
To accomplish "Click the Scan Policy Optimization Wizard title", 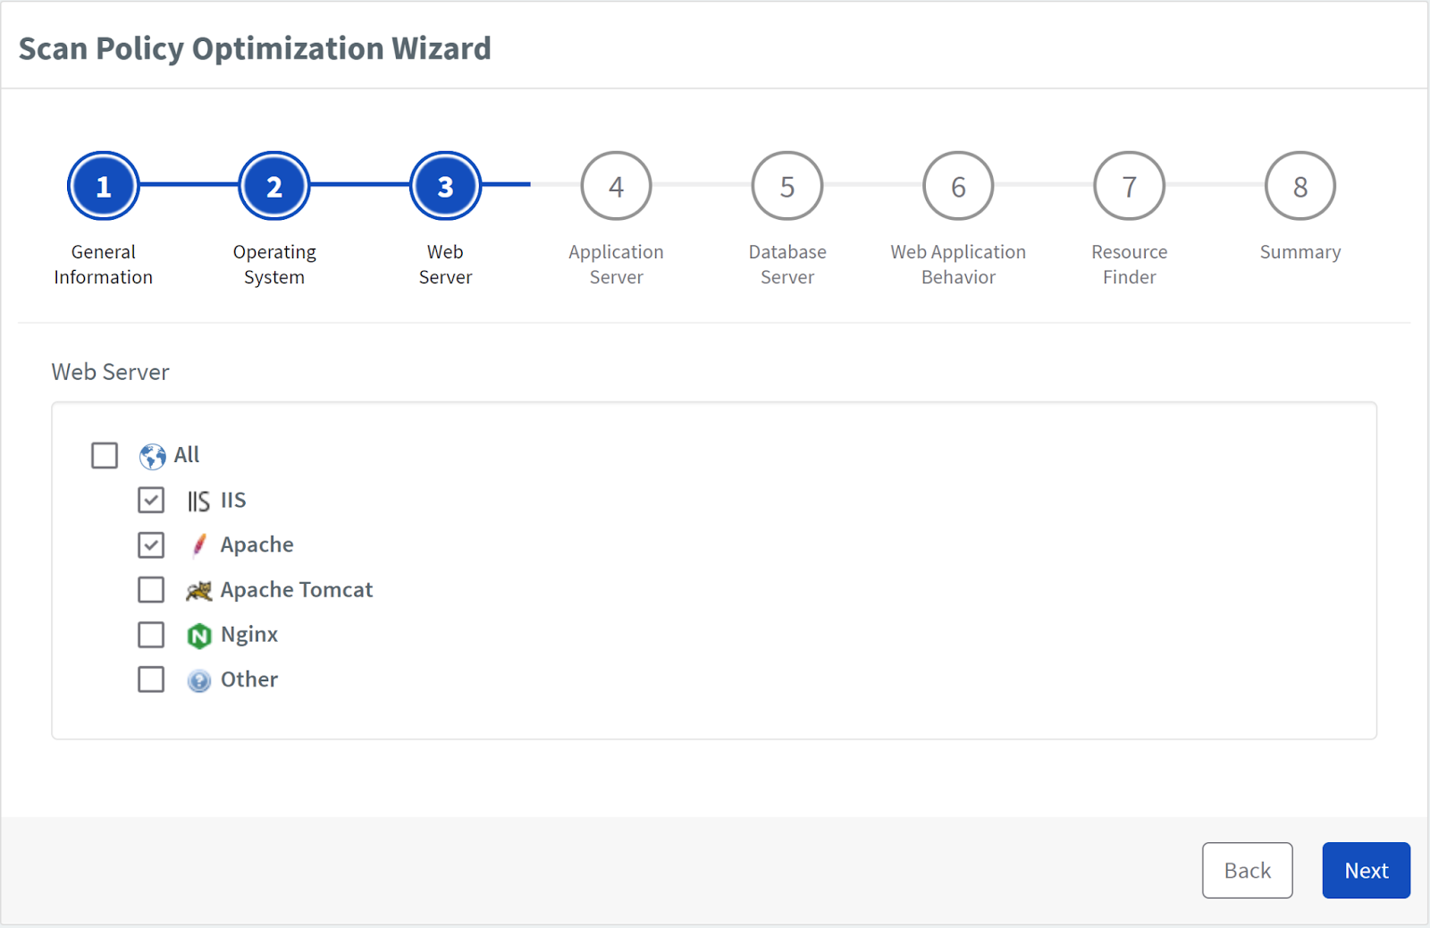I will [255, 48].
